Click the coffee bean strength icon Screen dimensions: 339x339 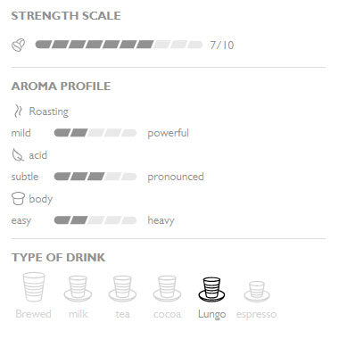[x=18, y=45]
